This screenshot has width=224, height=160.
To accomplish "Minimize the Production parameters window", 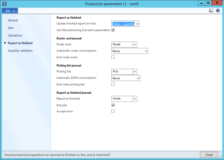I will click(202, 3).
